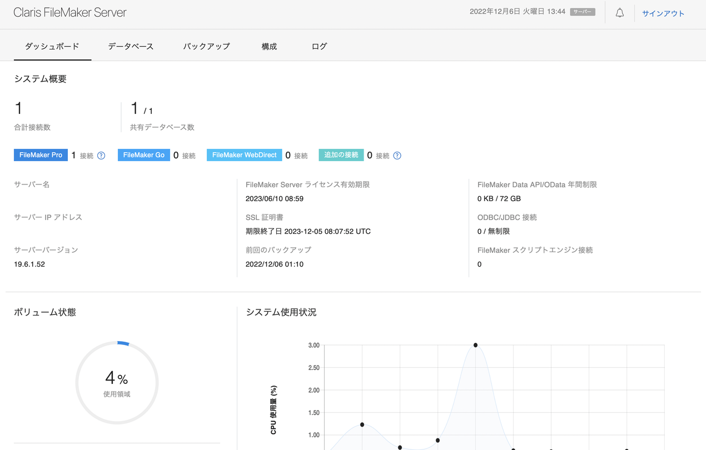This screenshot has height=450, width=706.
Task: Click the ODBC/JDBC 接続 label
Action: pyautogui.click(x=507, y=217)
